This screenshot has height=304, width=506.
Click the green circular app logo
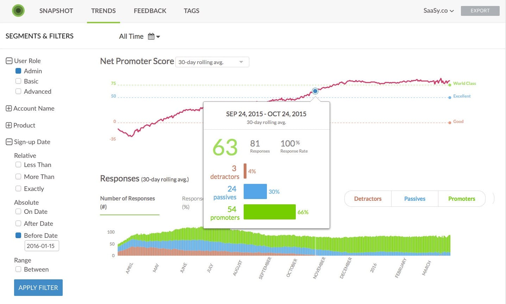(18, 11)
